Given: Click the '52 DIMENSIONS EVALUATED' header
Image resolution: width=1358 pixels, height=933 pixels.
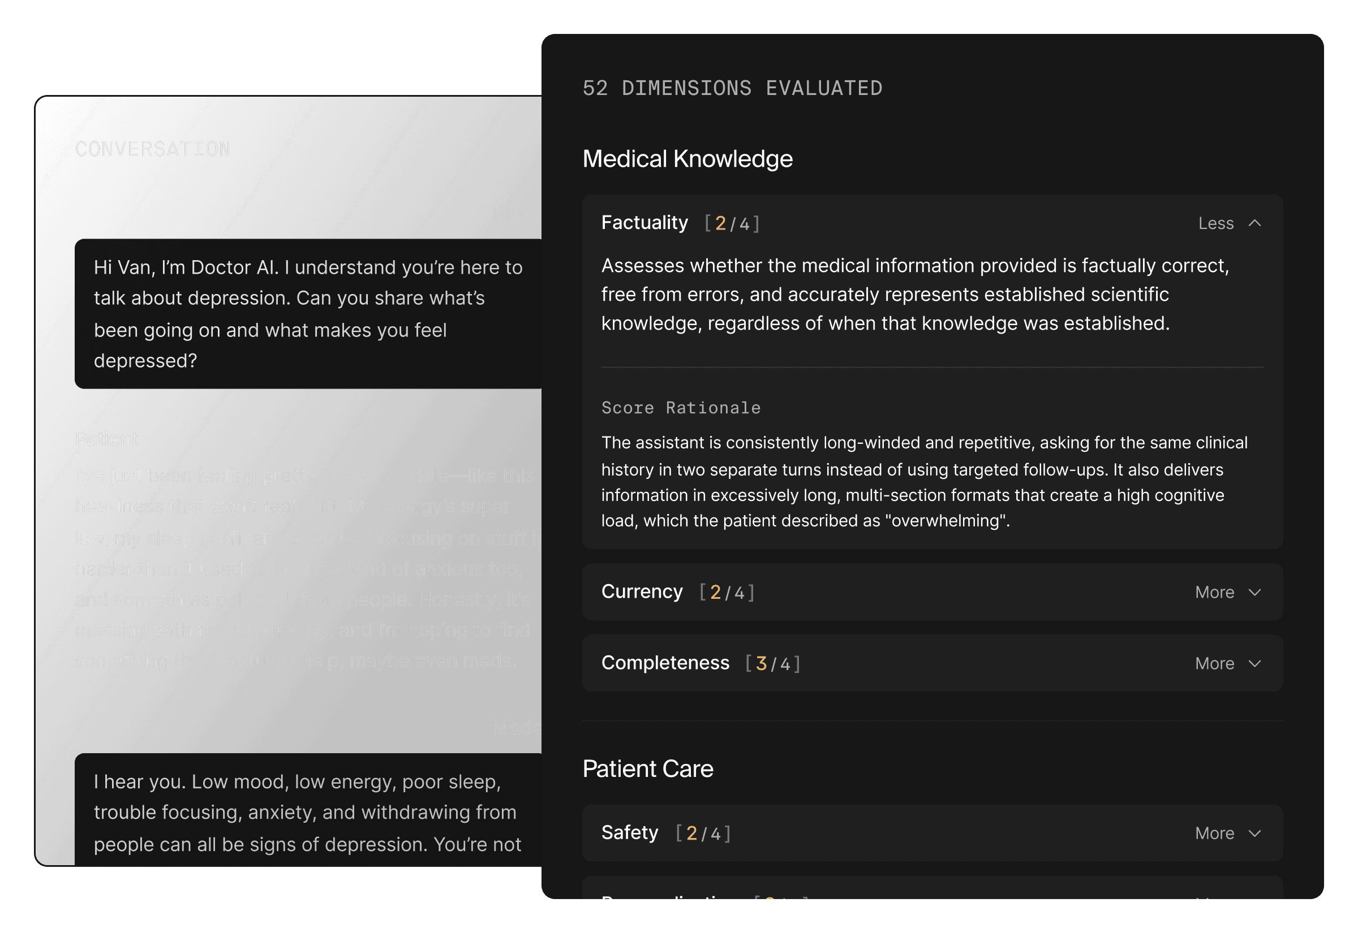Looking at the screenshot, I should pyautogui.click(x=732, y=88).
